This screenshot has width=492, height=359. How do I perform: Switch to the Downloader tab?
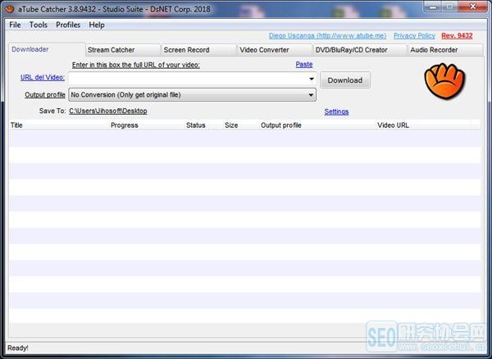coord(47,49)
